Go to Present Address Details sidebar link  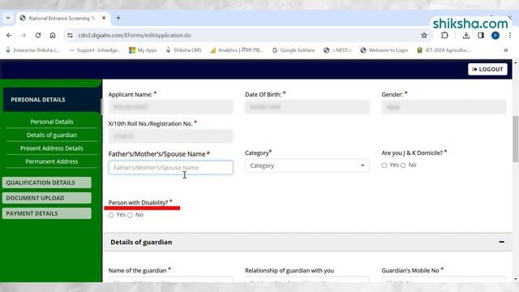[52, 148]
